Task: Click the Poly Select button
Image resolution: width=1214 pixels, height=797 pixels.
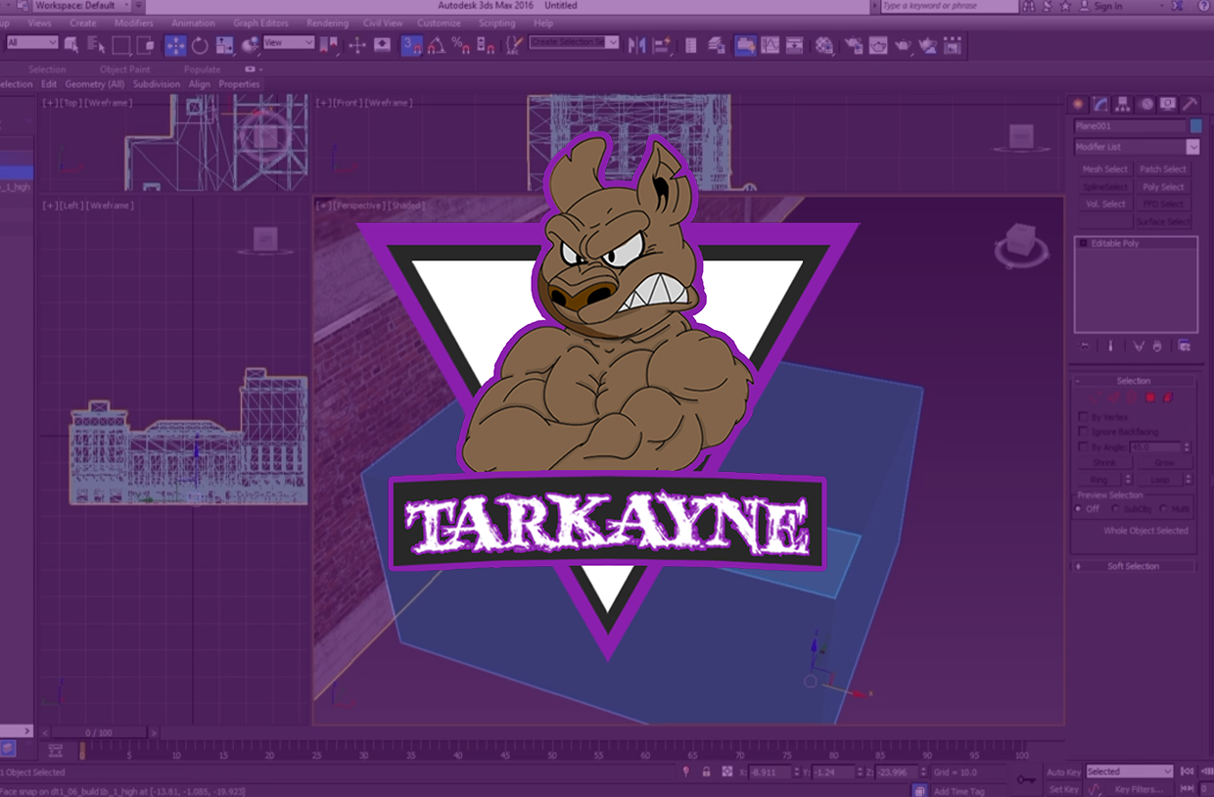Action: [x=1163, y=187]
